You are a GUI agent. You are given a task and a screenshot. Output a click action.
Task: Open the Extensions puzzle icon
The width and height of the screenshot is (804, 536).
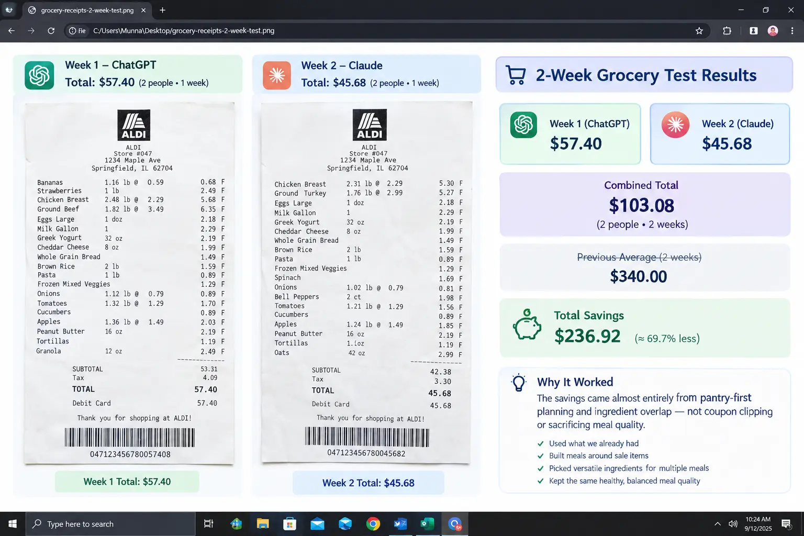[727, 31]
